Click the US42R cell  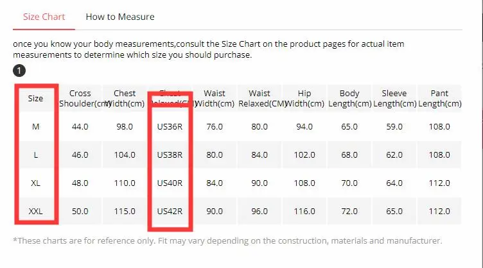(x=170, y=212)
